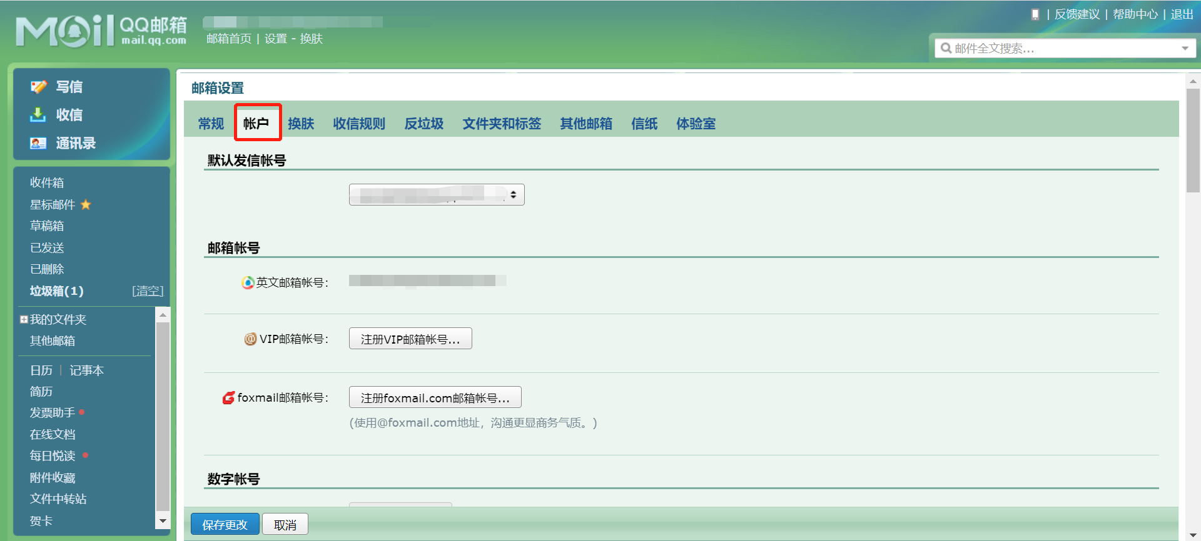Click the search magnifier icon
This screenshot has height=541, width=1201.
tap(946, 49)
